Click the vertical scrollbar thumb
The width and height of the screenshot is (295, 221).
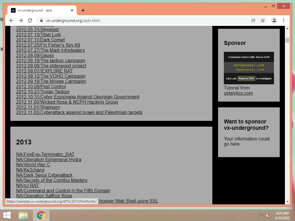pyautogui.click(x=287, y=40)
